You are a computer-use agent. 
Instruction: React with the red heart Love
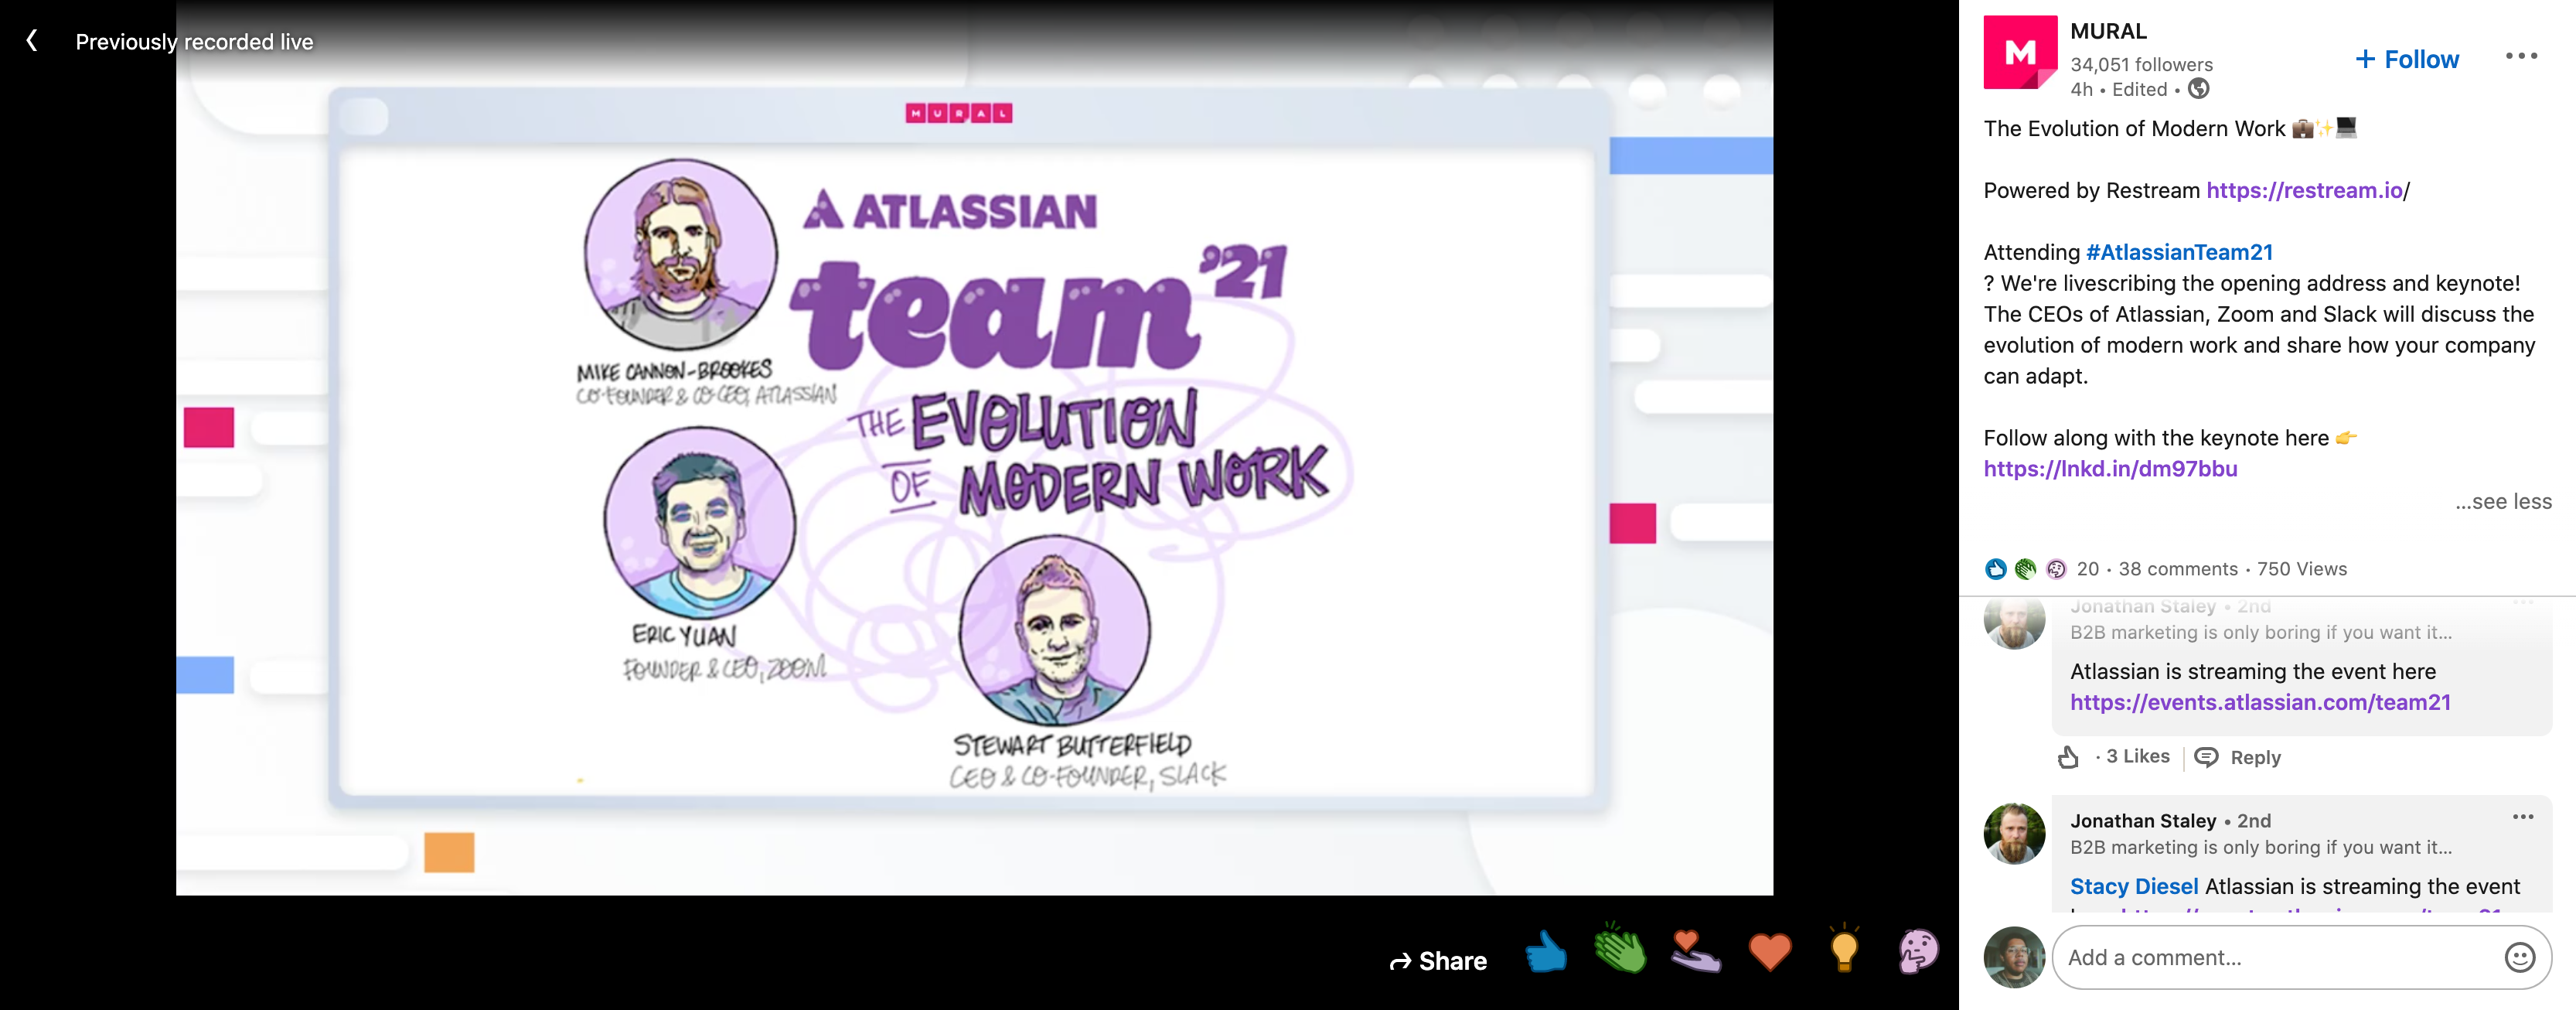coord(1770,951)
